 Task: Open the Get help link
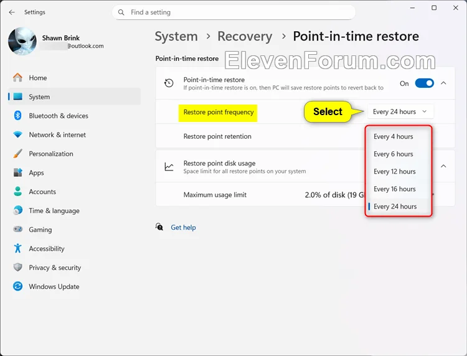(183, 227)
